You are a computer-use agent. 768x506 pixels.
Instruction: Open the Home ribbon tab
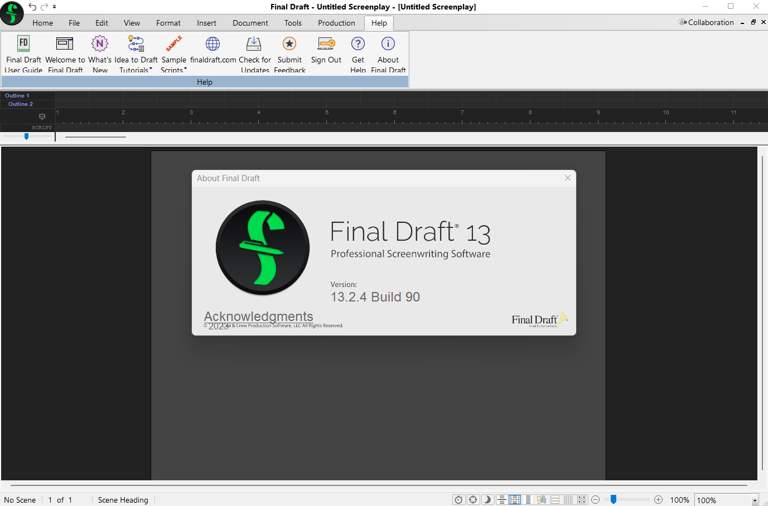[x=42, y=23]
